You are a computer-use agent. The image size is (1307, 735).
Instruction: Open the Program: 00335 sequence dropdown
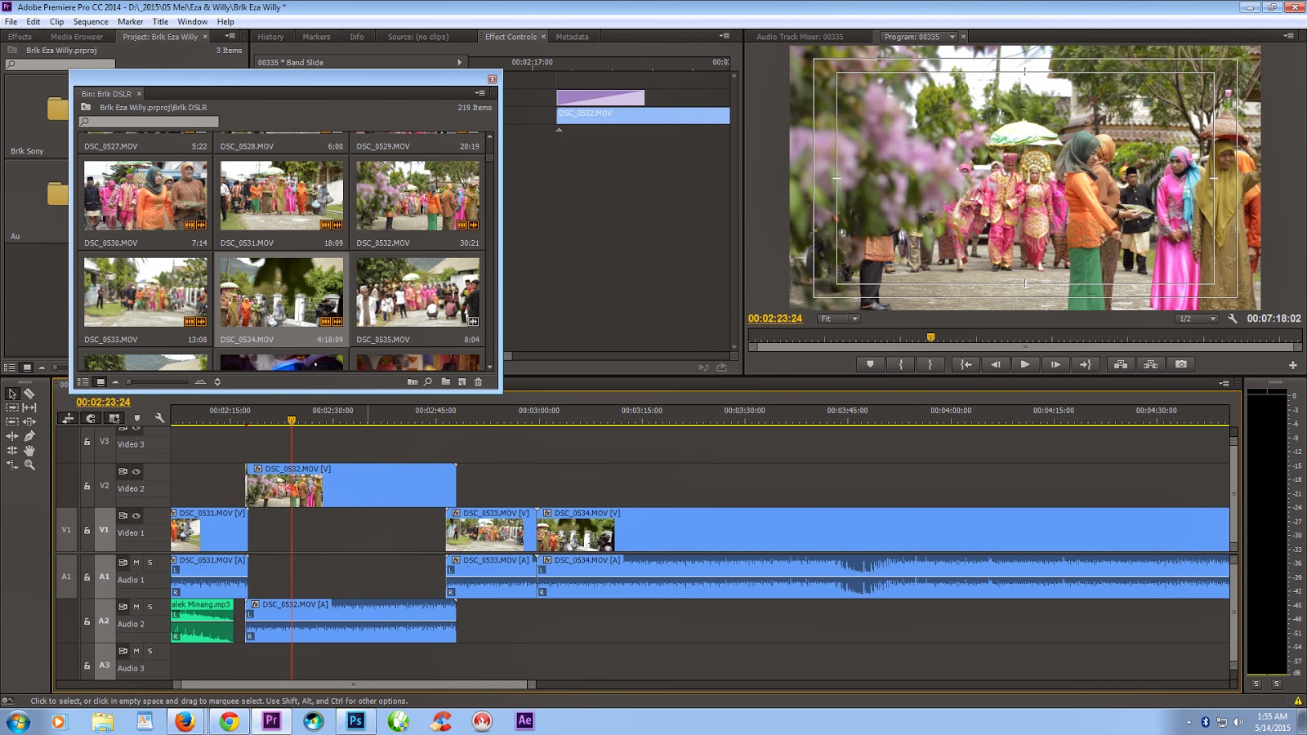pyautogui.click(x=952, y=37)
